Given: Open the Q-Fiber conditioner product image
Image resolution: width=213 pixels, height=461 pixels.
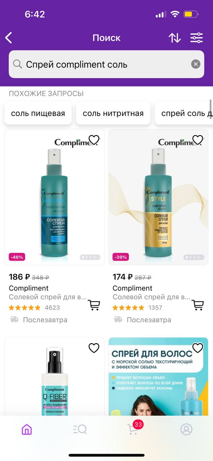Looking at the screenshot, I should click(x=54, y=377).
